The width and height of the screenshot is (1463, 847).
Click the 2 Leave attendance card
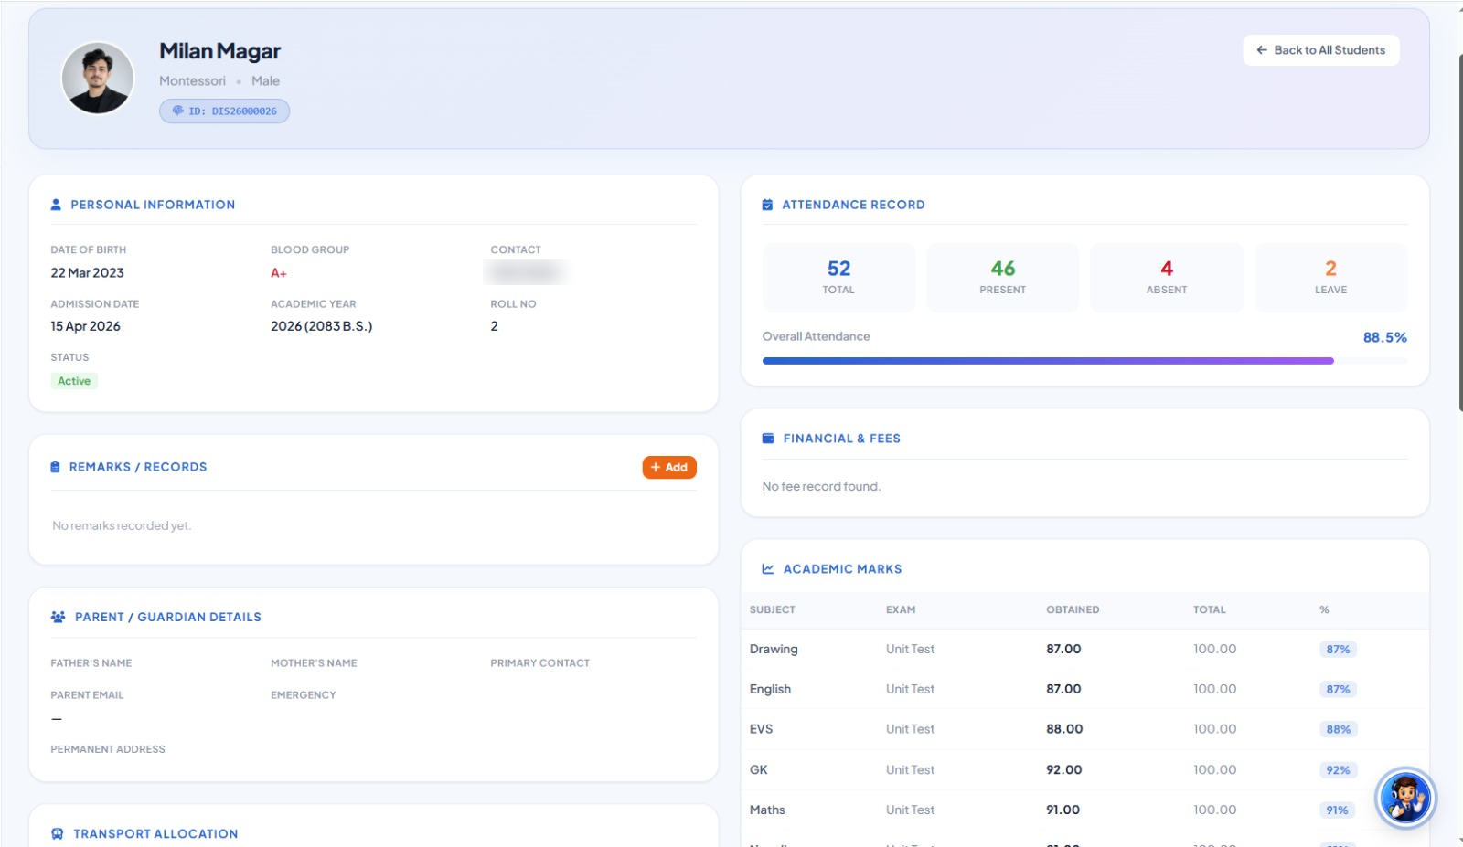1330,277
